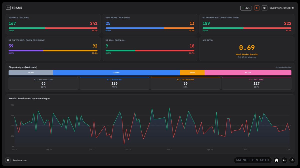This screenshot has width=300, height=168.
Task: Click the Up 4%+ value 9
Action: [x=107, y=46]
